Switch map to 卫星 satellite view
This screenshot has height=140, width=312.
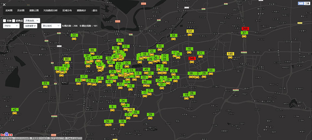point(307,3)
